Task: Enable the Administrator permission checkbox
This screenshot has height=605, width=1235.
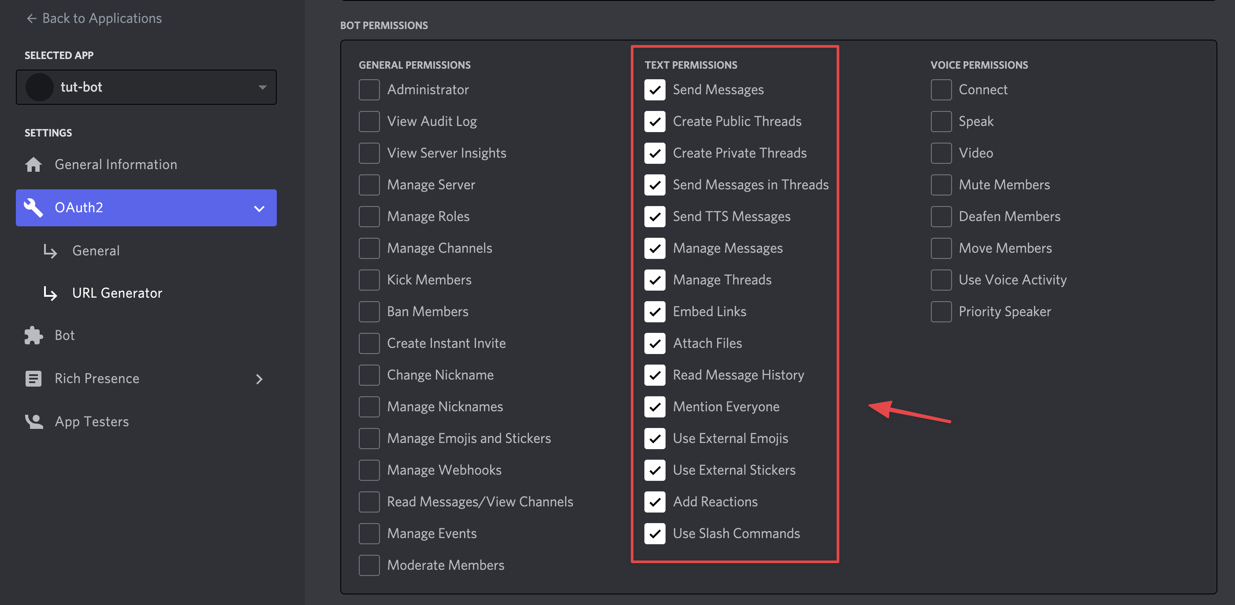Action: [369, 89]
